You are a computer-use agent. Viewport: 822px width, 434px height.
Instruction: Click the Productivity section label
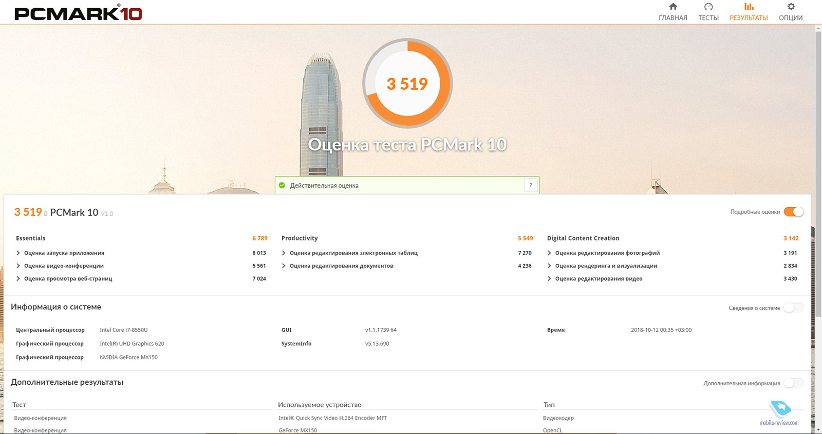click(x=300, y=238)
